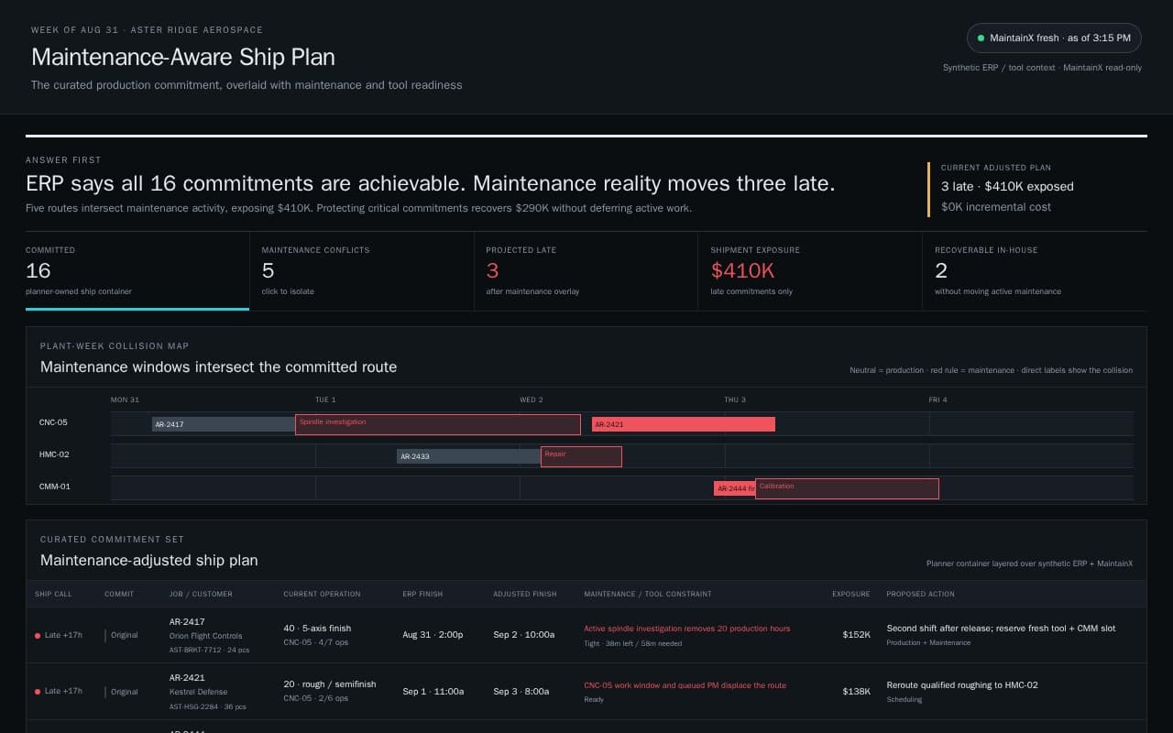
Task: Click the $152K exposure value
Action: pyautogui.click(x=857, y=634)
